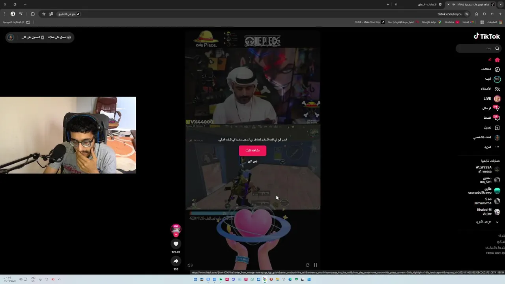Pause the video playback
Image resolution: width=505 pixels, height=284 pixels.
point(315,265)
